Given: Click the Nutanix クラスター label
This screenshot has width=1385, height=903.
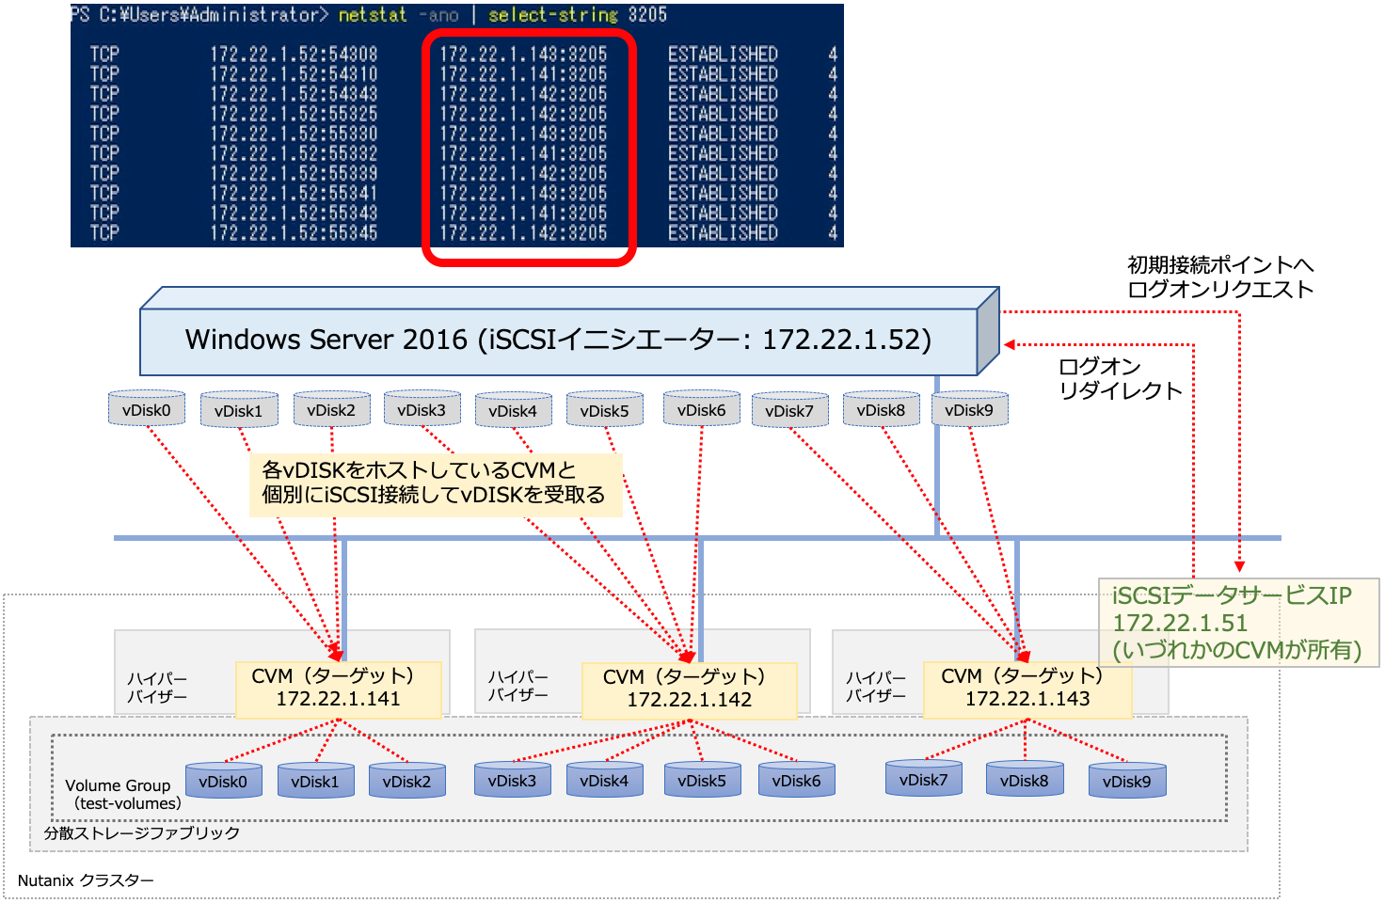Looking at the screenshot, I should [86, 880].
